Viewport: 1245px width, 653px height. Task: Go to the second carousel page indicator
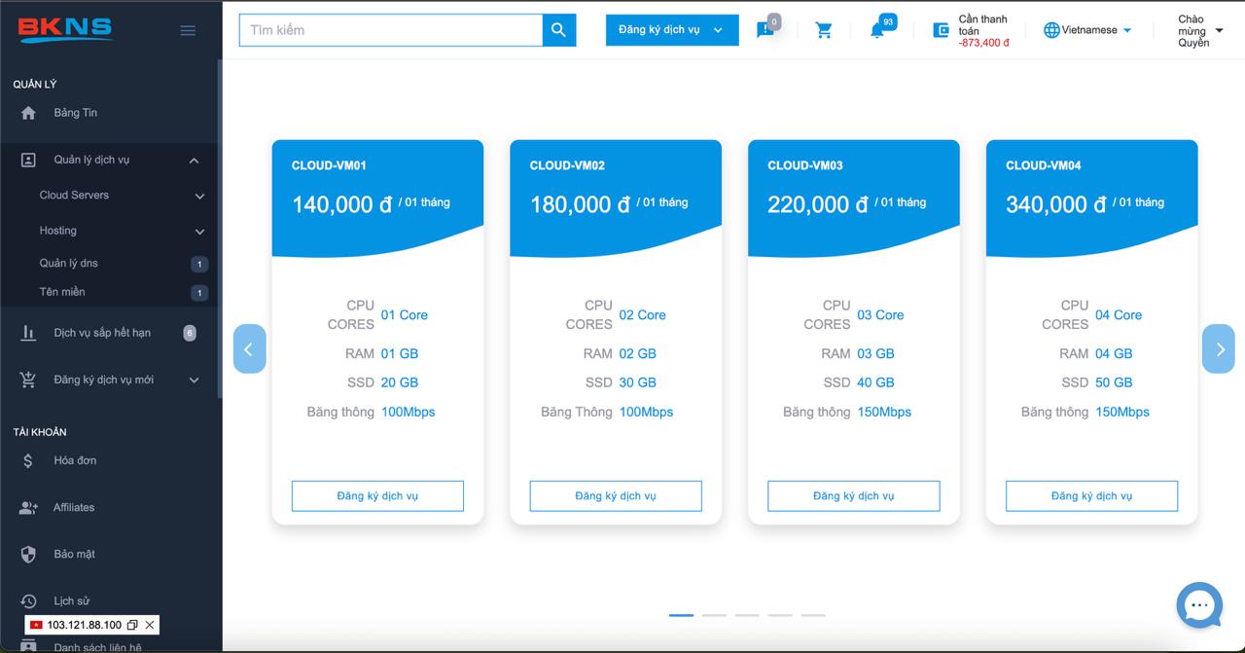click(714, 615)
